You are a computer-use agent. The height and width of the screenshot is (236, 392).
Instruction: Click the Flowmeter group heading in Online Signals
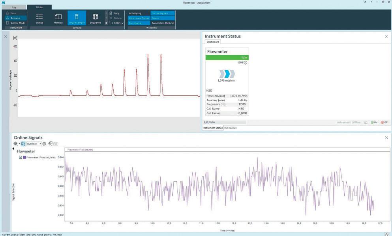pyautogui.click(x=26, y=151)
